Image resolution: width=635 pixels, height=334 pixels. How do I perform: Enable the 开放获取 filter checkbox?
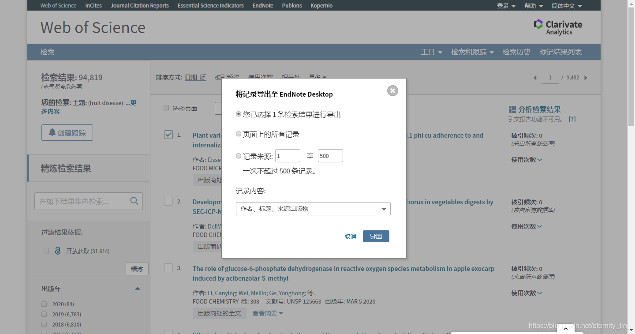tap(46, 251)
